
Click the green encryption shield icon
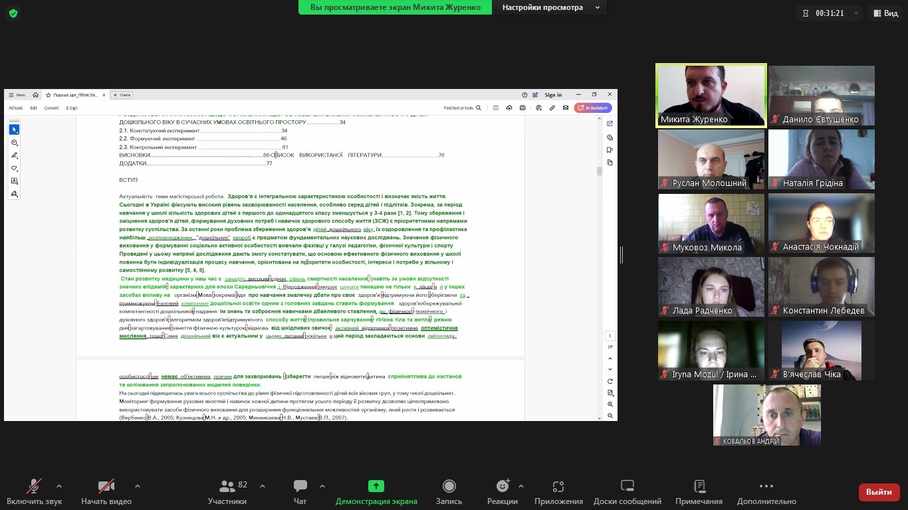(x=13, y=13)
